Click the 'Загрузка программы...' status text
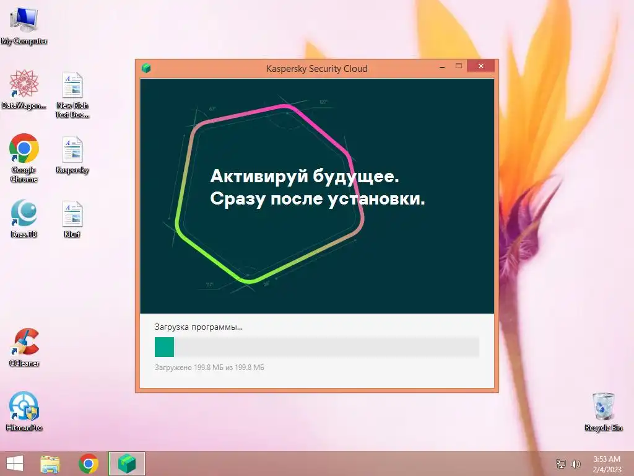This screenshot has height=476, width=634. point(199,327)
